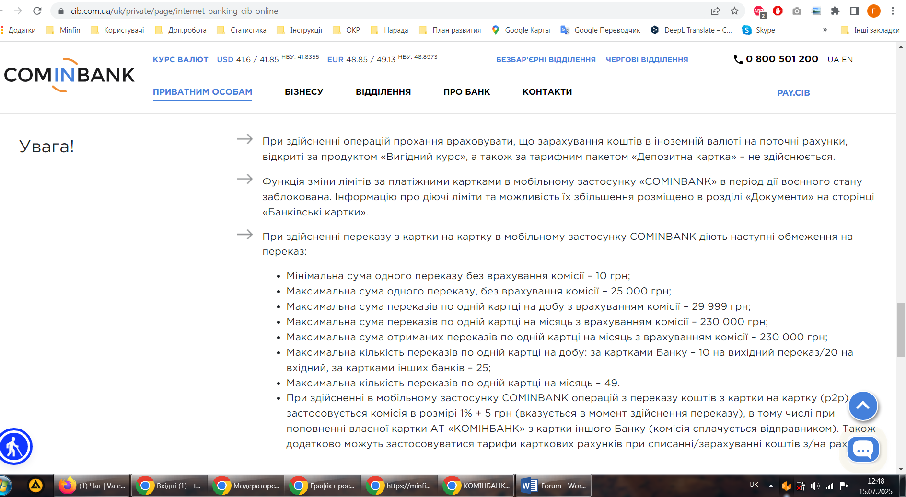Share this page via the share icon
This screenshot has width=906, height=497.
[x=715, y=11]
